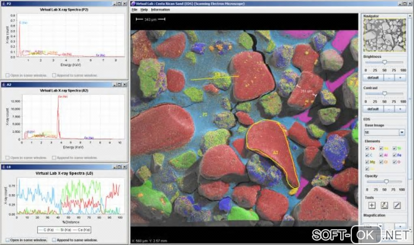Toggle the O element checkbox
The height and width of the screenshot is (245, 414).
pyautogui.click(x=395, y=162)
